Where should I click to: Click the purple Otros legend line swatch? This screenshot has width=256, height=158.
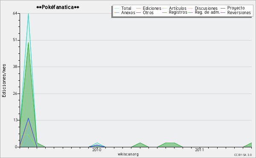138,12
